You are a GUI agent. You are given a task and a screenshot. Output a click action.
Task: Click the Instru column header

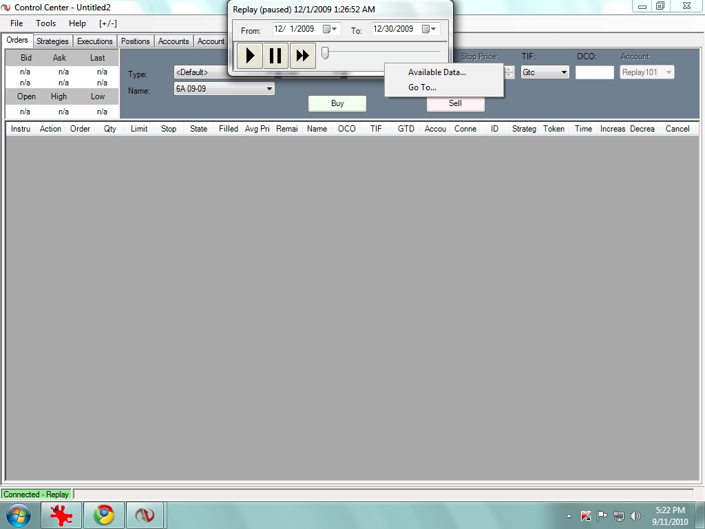[x=21, y=129]
